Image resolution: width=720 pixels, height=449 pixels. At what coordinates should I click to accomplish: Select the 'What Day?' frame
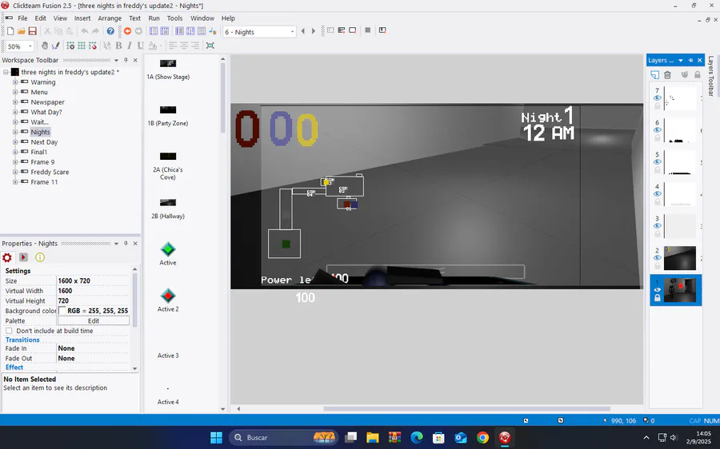point(46,112)
